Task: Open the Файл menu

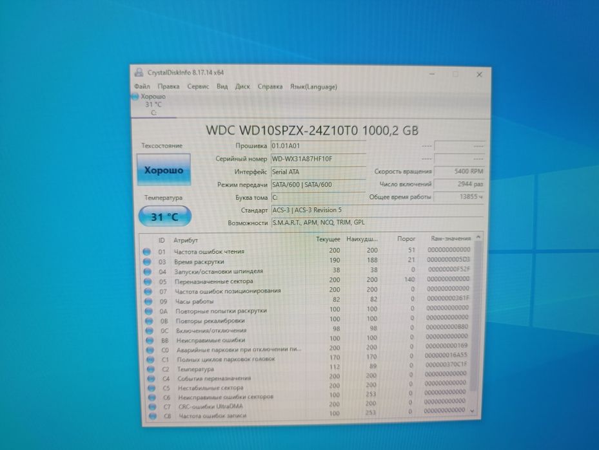Action: [x=142, y=86]
